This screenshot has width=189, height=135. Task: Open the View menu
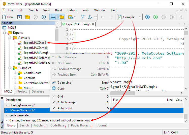[x=46, y=10]
